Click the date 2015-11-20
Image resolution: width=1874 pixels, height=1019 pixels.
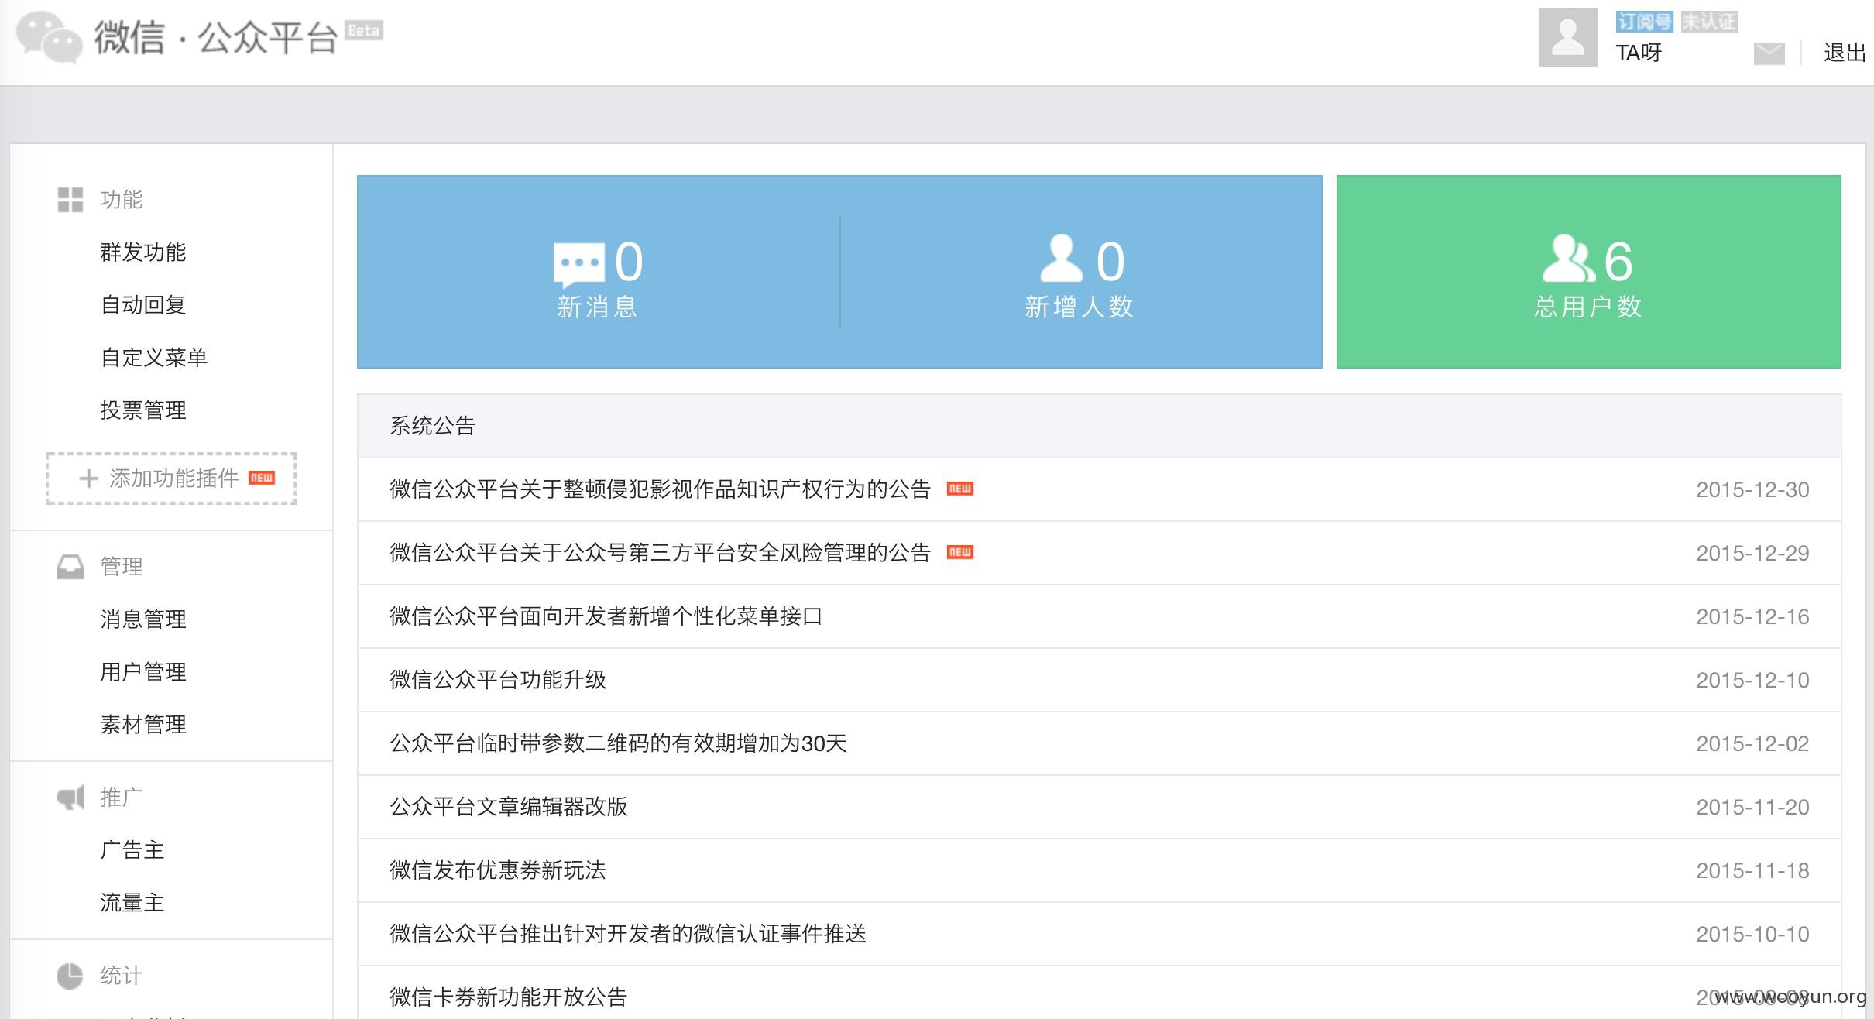[1752, 808]
